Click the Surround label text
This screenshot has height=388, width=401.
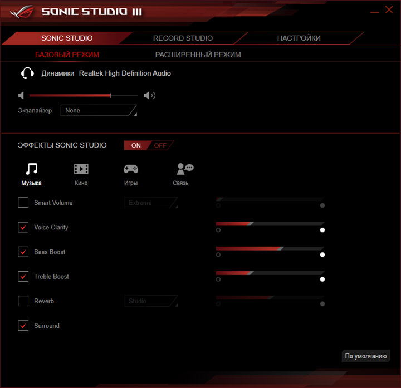point(47,326)
